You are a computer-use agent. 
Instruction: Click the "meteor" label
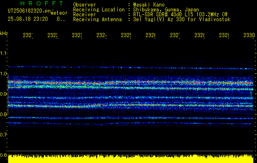[x=59, y=13]
